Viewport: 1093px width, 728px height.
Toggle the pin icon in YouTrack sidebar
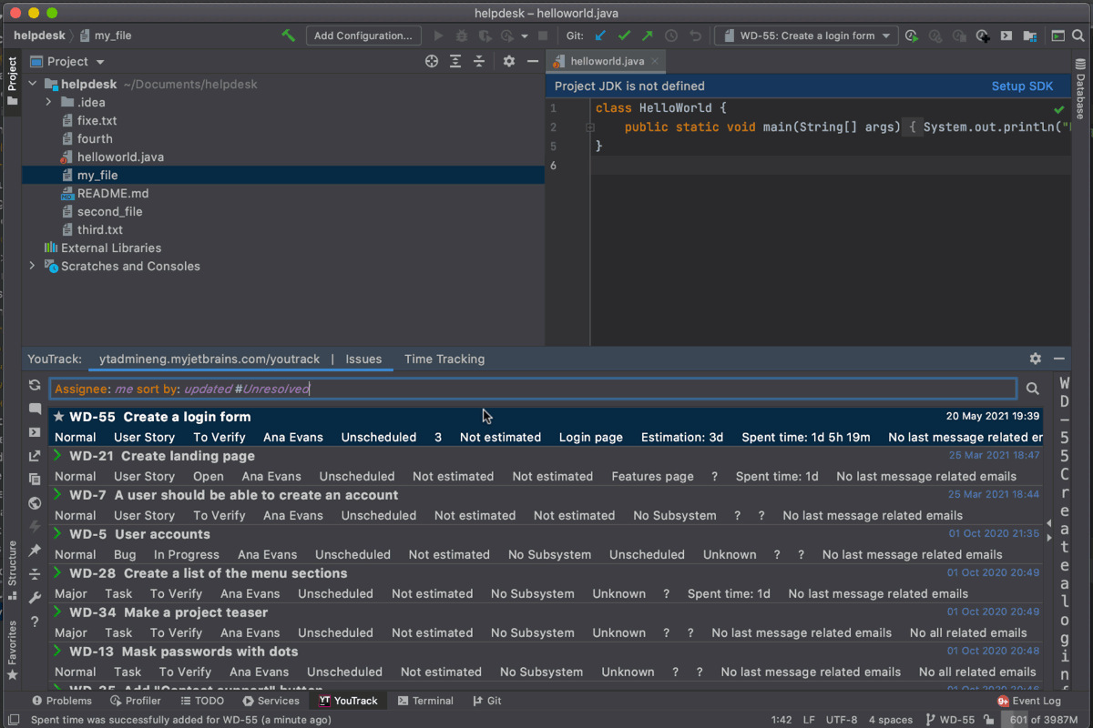point(35,551)
